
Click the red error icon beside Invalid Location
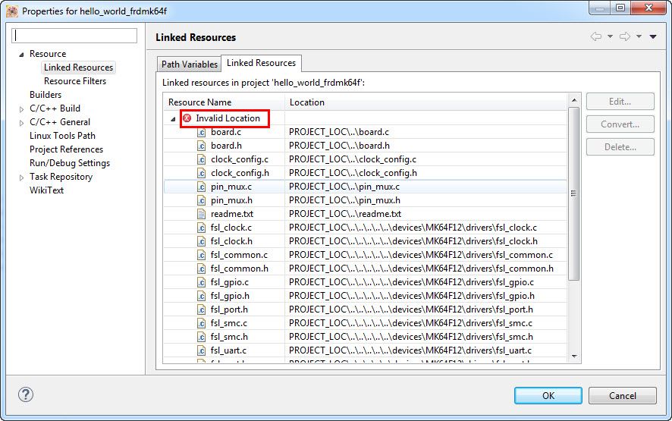tap(187, 118)
